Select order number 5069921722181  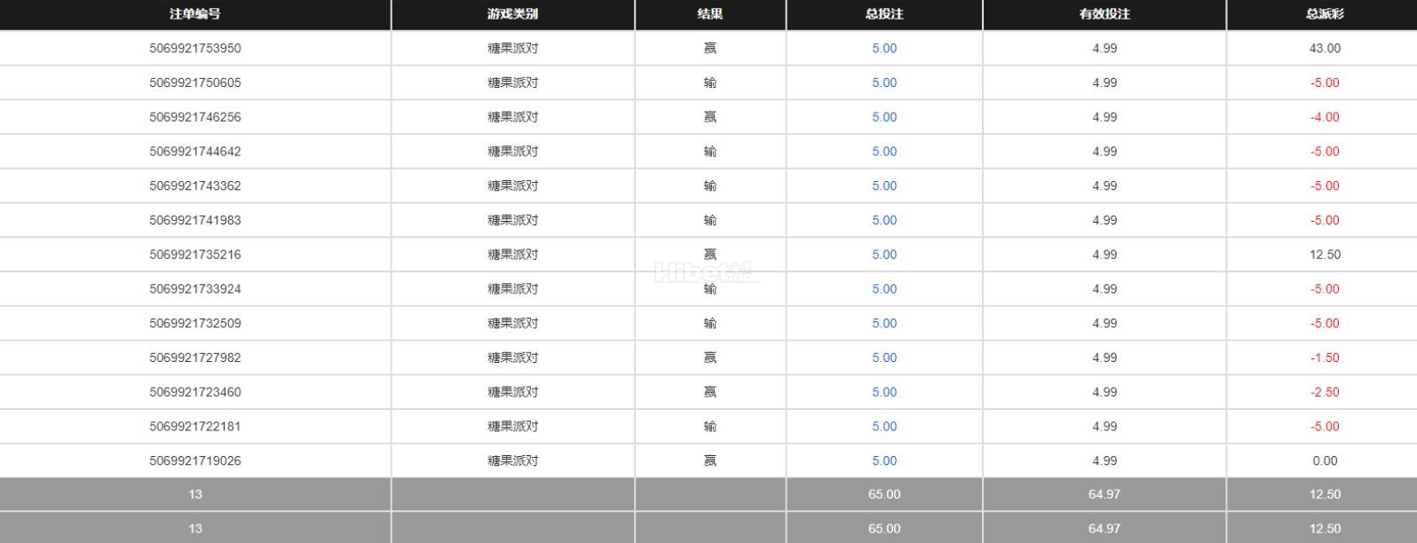[194, 426]
